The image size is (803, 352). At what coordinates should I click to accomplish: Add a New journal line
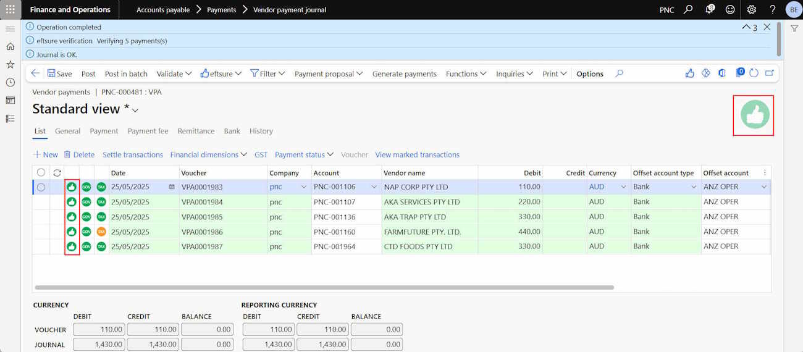click(45, 154)
